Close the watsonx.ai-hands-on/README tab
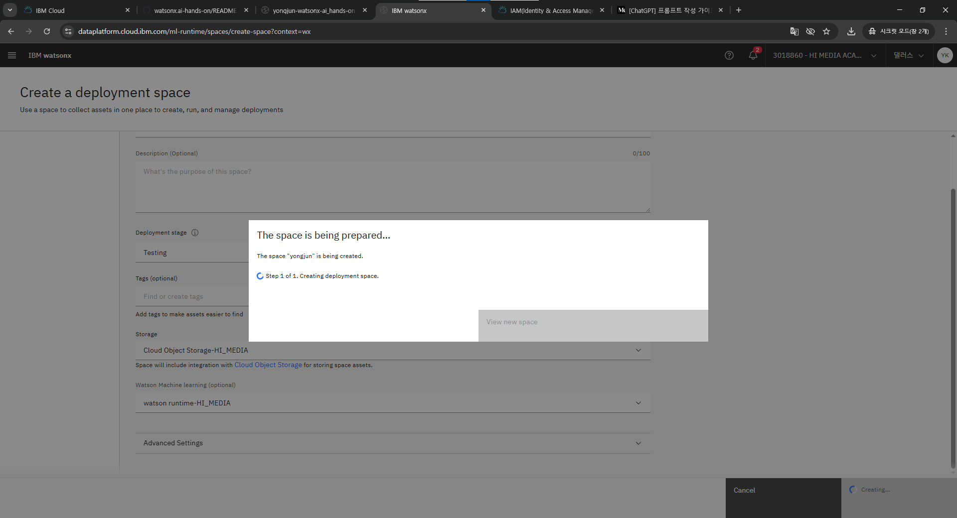Image resolution: width=957 pixels, height=518 pixels. (246, 10)
